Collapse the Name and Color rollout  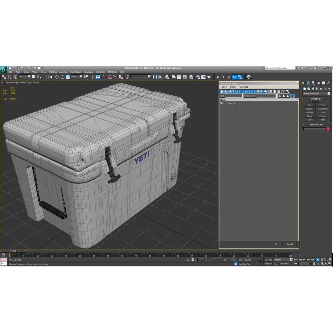(x=316, y=125)
